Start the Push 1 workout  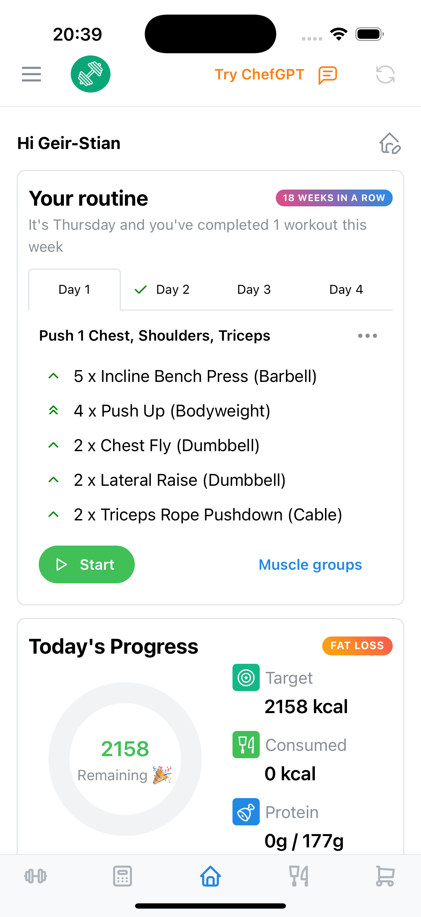86,564
